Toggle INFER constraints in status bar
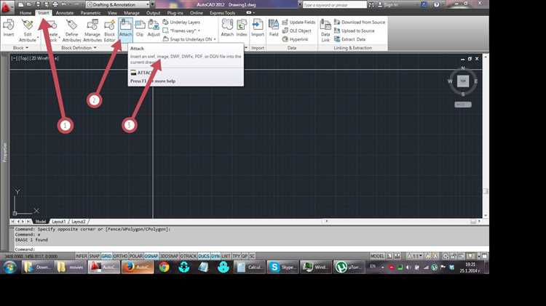 click(81, 257)
